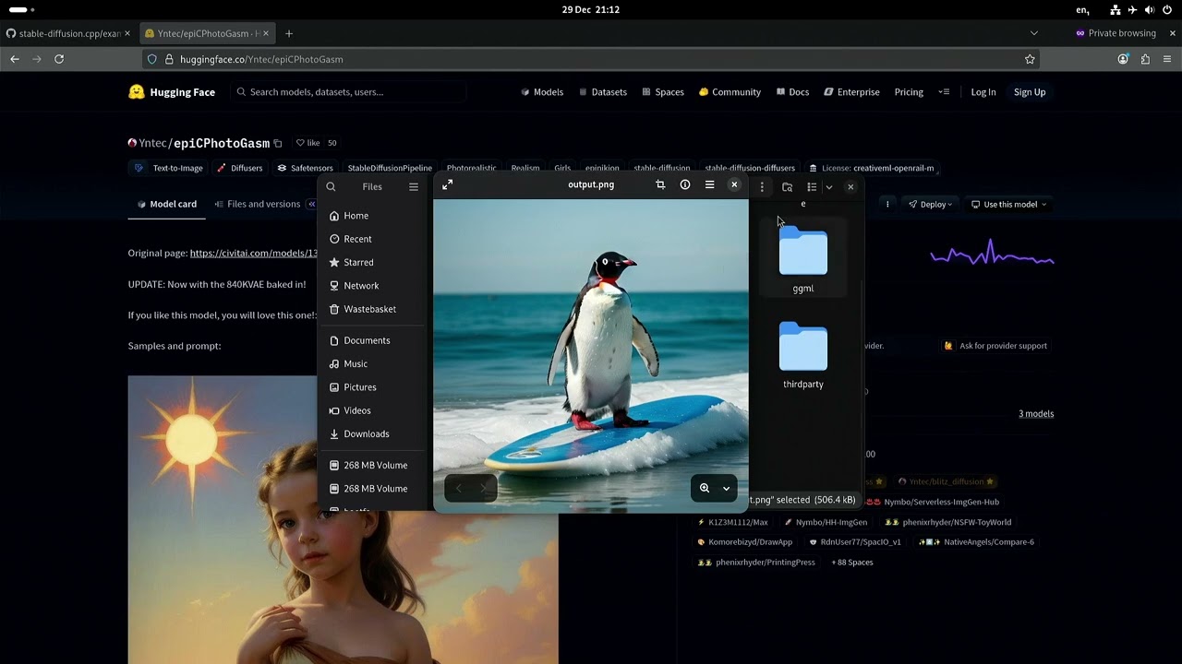Bookmark this page with the star icon
The image size is (1182, 664).
click(x=1030, y=59)
